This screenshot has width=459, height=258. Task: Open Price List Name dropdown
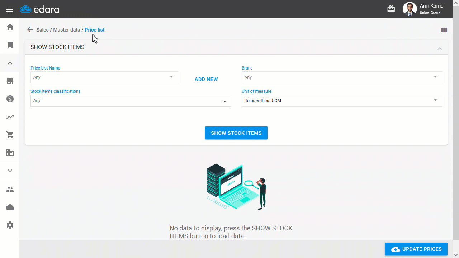(x=104, y=77)
